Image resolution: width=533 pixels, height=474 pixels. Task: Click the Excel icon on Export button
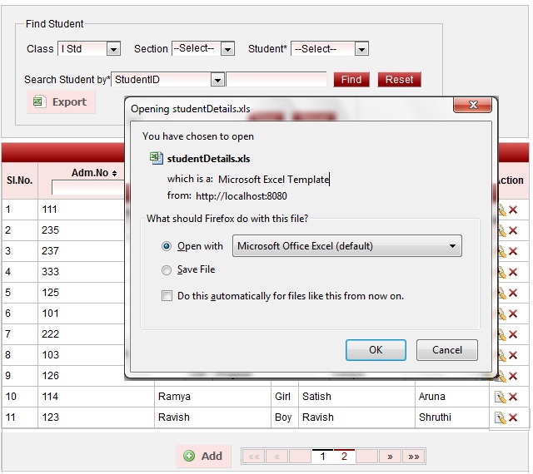coord(38,101)
